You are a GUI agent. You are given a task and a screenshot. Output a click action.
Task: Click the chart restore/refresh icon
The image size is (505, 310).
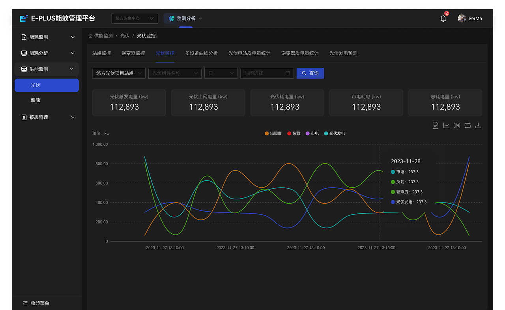468,125
